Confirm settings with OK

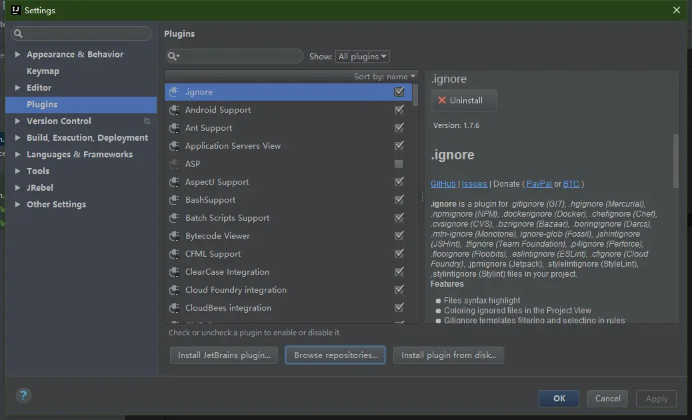[x=559, y=399]
